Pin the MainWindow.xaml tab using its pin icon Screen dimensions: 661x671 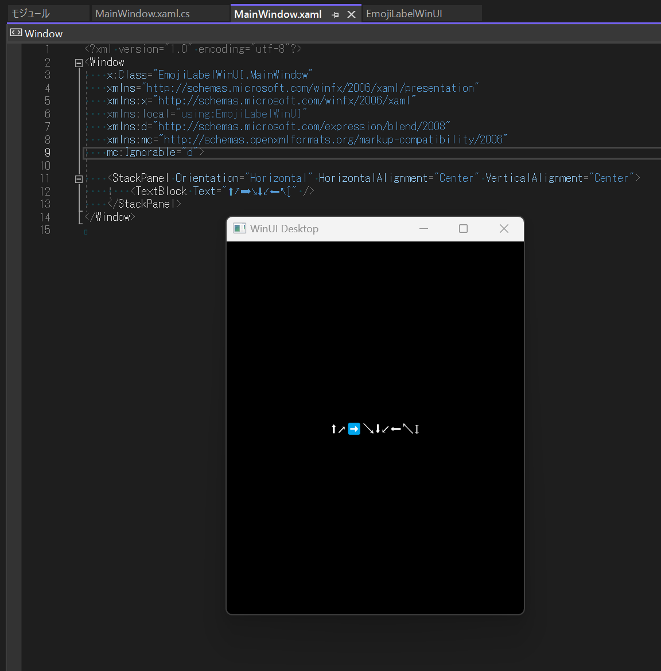click(x=336, y=14)
